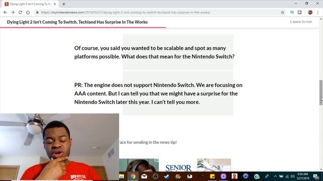Image resolution: width=323 pixels, height=181 pixels.
Task: Click the 'sending in the news tip' line
Action: tap(148, 142)
